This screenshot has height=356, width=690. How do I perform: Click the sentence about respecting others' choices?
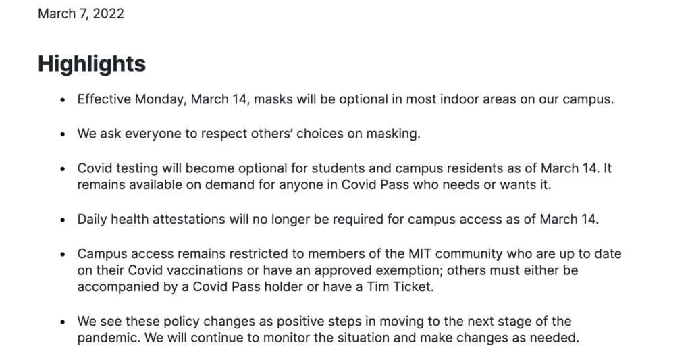click(x=248, y=133)
